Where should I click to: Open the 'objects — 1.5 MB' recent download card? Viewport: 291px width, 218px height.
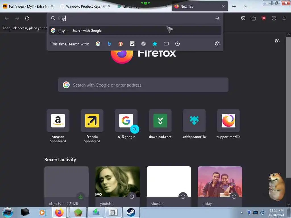point(66,186)
